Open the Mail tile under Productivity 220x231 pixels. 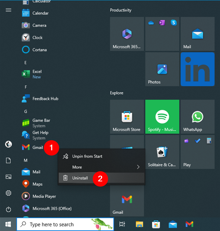tap(197, 34)
